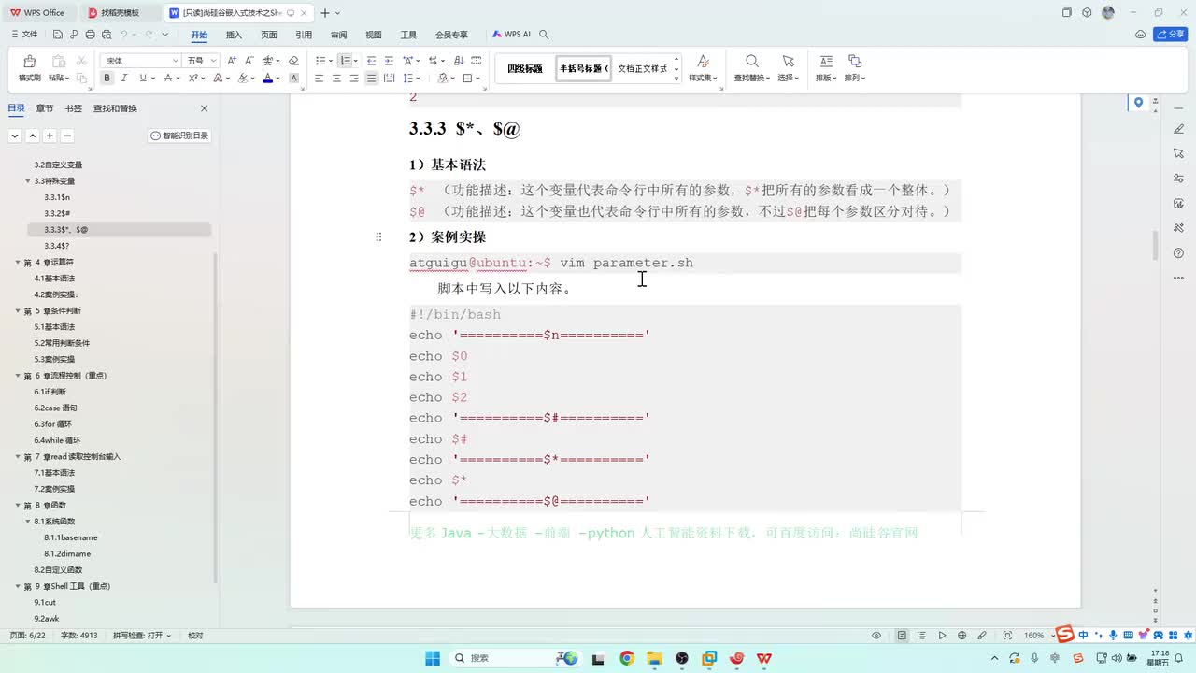Collapse 第 8 章函数 in the outline
Viewport: 1196px width, 673px height.
click(18, 506)
